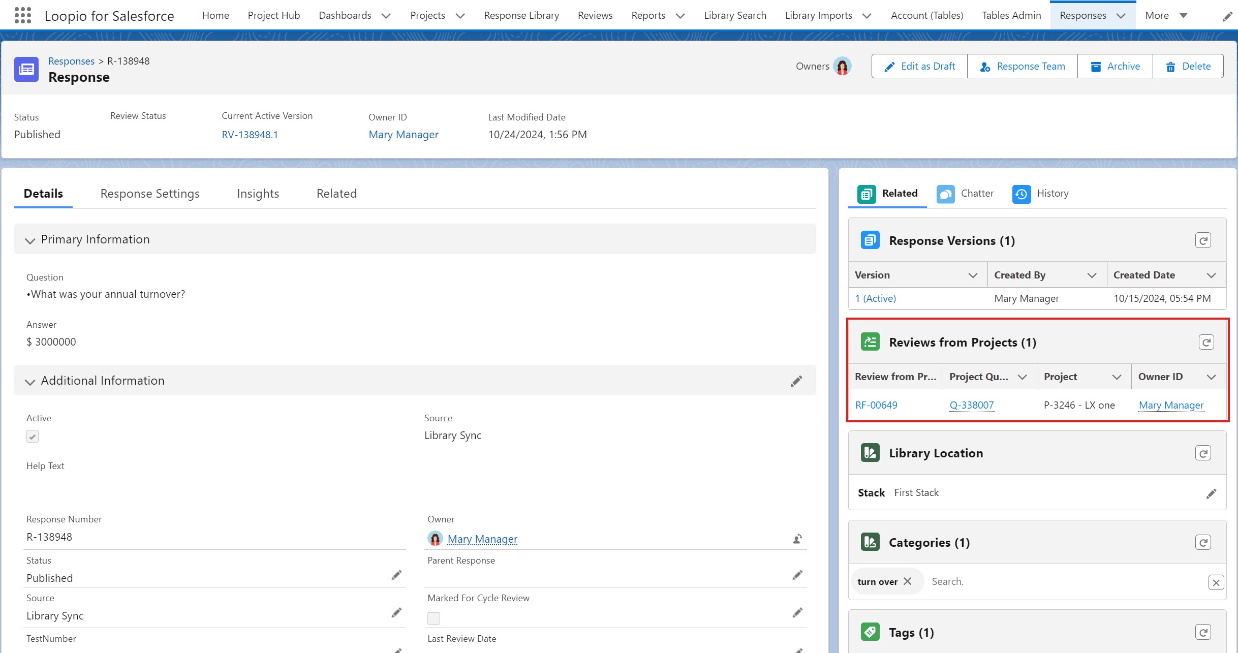Open the Reports nav dropdown
This screenshot has height=653, width=1238.
[x=680, y=16]
